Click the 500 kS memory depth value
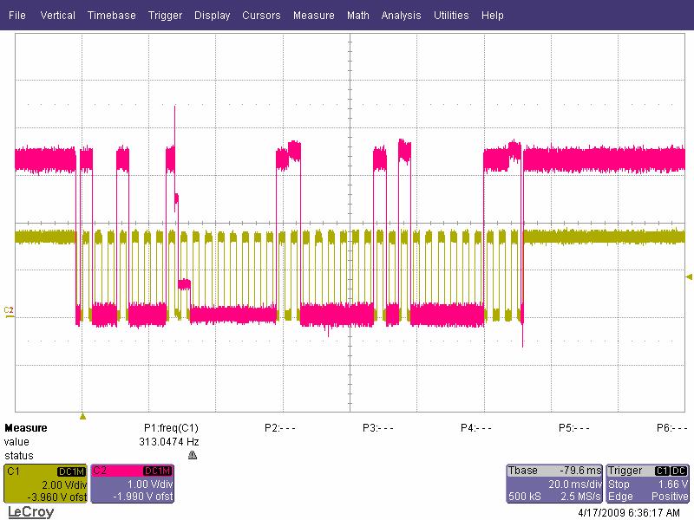This screenshot has height=520, width=694. (x=525, y=497)
